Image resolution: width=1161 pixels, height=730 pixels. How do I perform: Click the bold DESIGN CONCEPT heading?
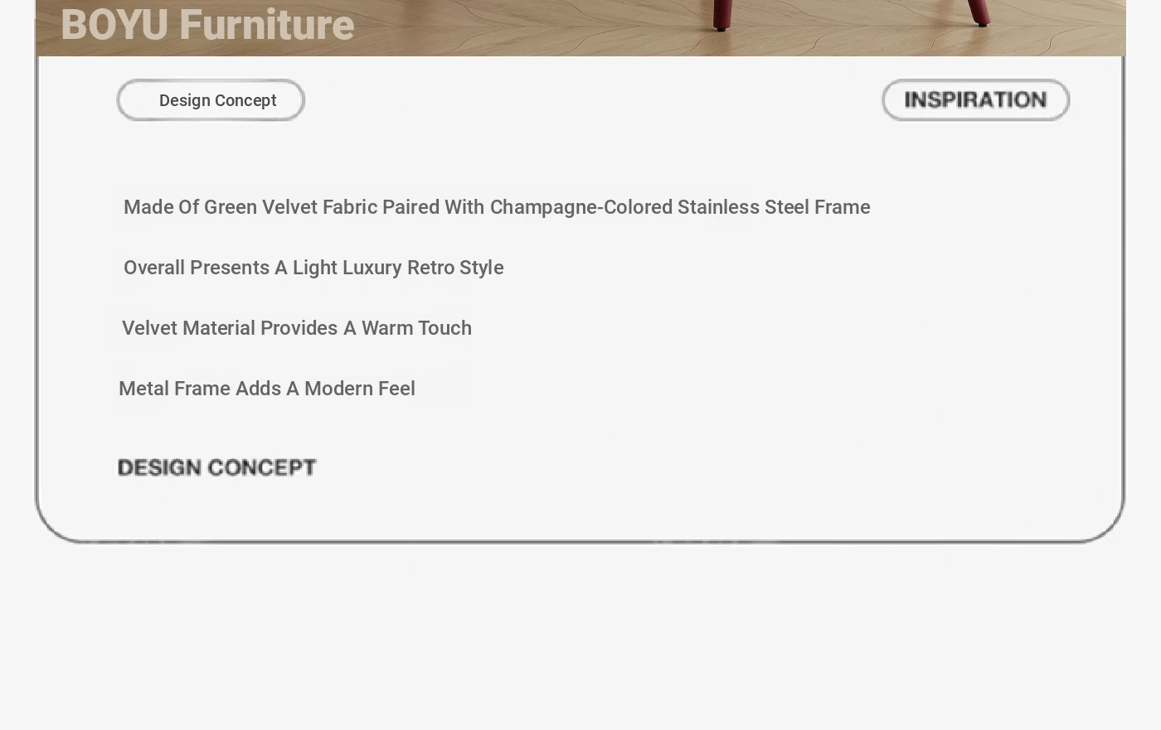pos(217,467)
